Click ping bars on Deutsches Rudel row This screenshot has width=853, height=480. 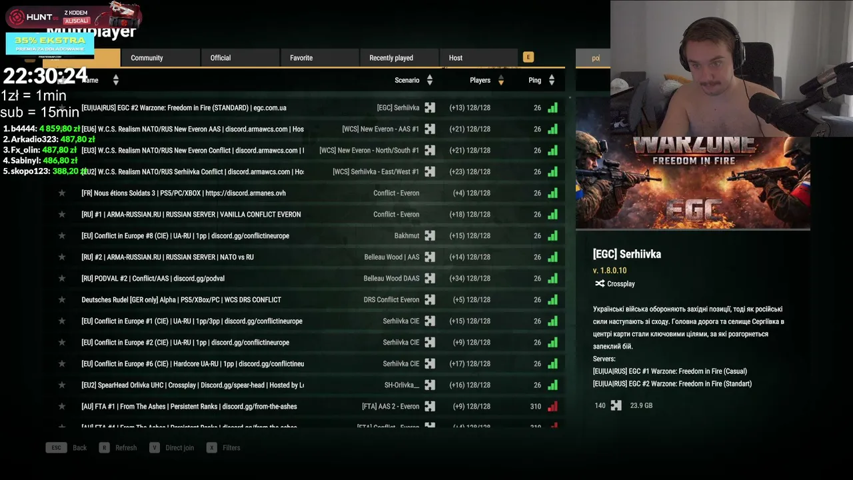[x=552, y=300]
